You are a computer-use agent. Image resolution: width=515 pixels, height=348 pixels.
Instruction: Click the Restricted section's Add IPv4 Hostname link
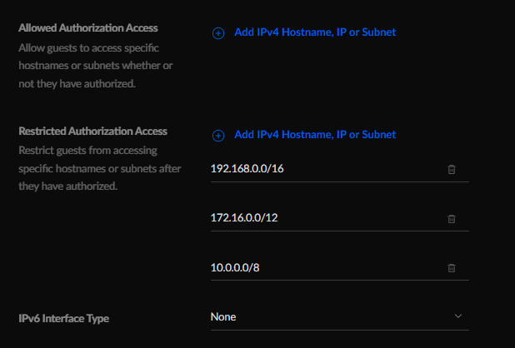(x=315, y=135)
